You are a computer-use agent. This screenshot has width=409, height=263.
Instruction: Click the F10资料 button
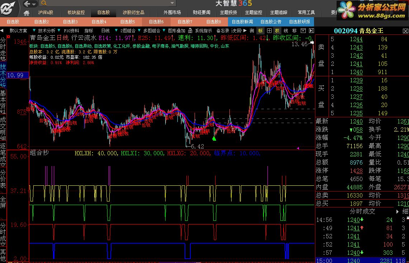71,31
